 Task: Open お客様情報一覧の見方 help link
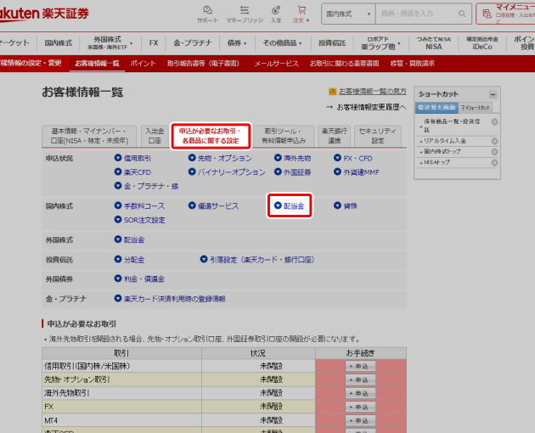coord(373,92)
